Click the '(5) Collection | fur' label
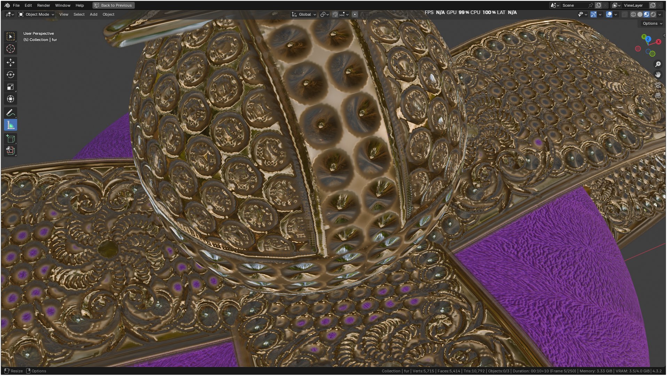 pos(40,40)
